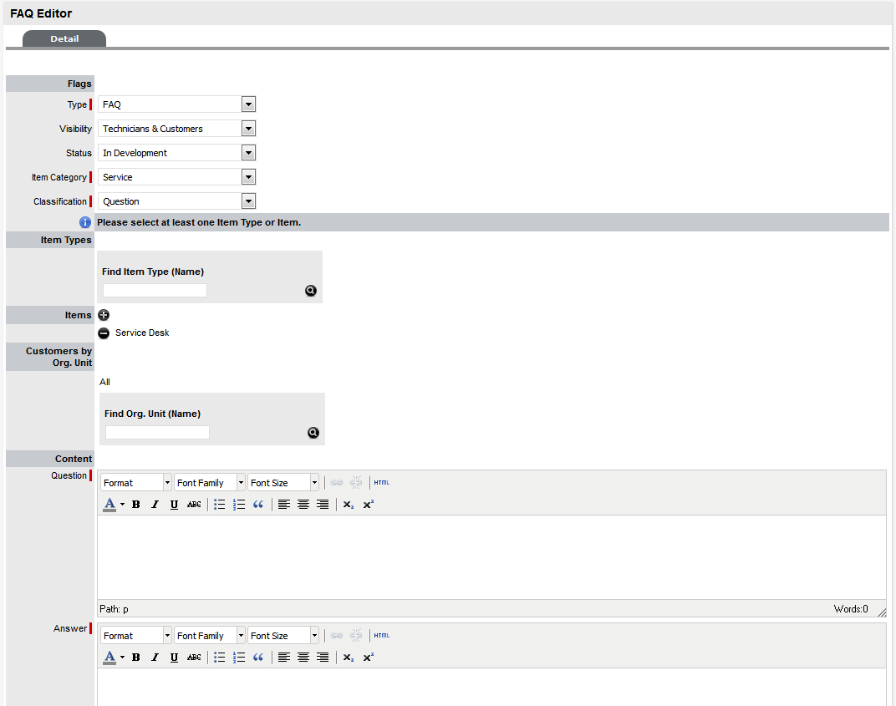Open the Item Category dropdown showing Service
The width and height of the screenshot is (896, 706).
tap(176, 177)
